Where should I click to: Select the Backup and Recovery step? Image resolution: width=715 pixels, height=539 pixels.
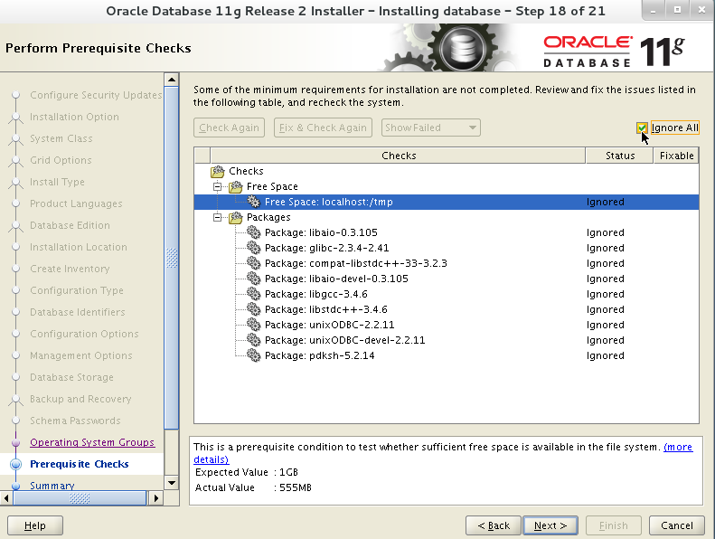coord(80,399)
